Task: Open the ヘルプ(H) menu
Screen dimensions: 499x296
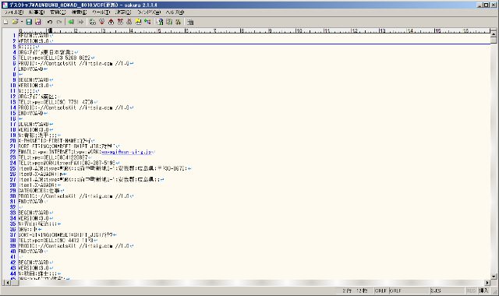Action: (175, 12)
